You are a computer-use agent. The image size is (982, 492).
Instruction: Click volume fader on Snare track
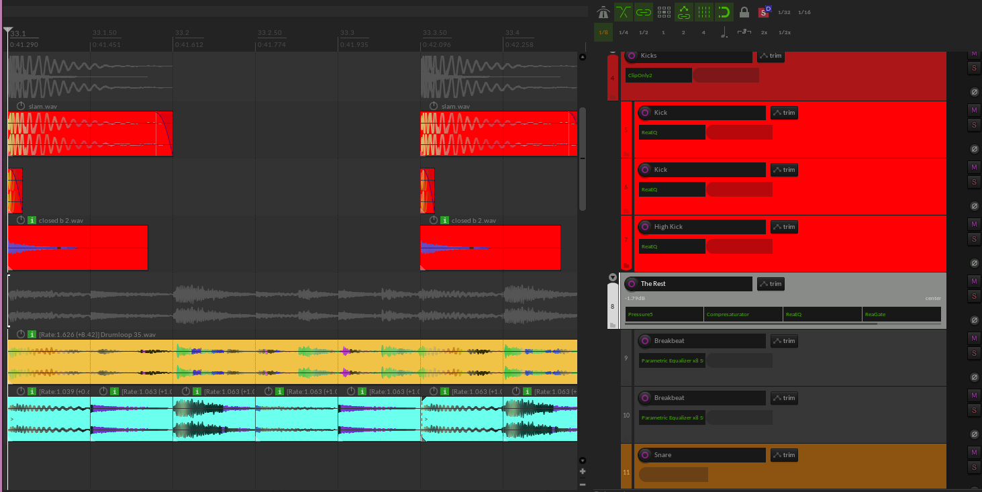(673, 475)
